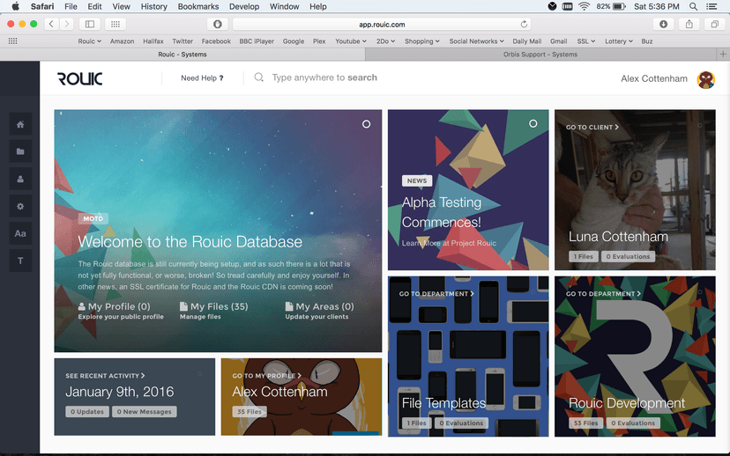The image size is (730, 456).
Task: Expand the 2Do bookmarks folder
Action: [385, 41]
